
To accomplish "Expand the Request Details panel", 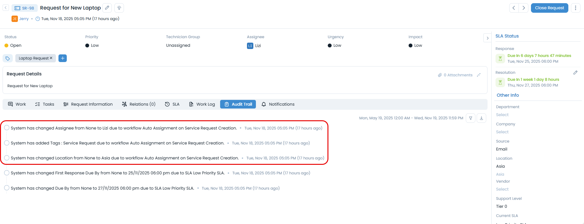I will [x=479, y=75].
